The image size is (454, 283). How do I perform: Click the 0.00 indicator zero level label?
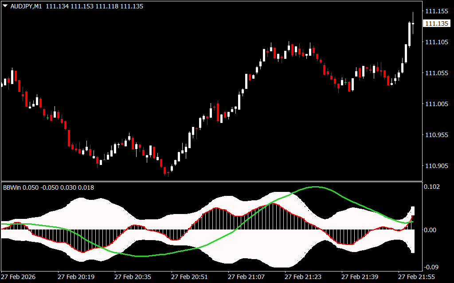tap(431, 230)
